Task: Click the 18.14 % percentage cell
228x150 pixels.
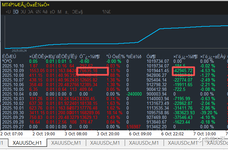Action: coord(114,113)
